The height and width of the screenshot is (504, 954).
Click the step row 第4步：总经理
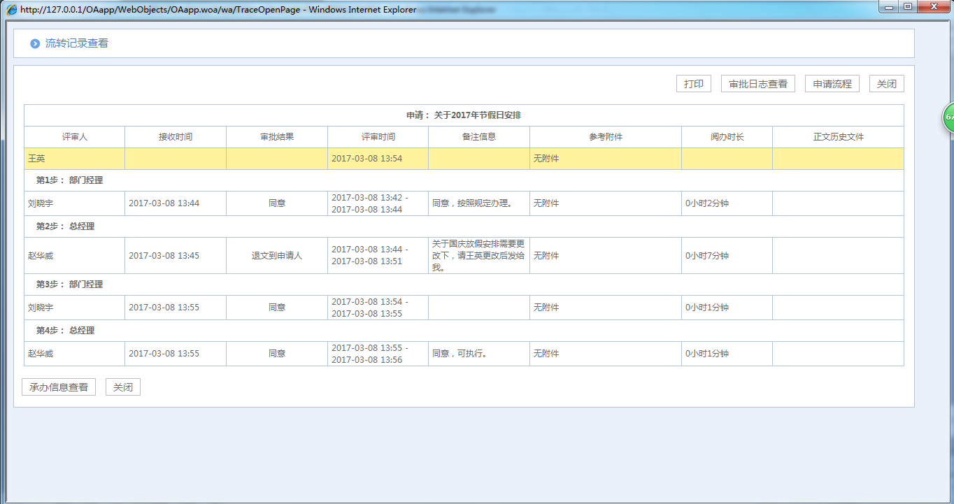click(x=464, y=331)
